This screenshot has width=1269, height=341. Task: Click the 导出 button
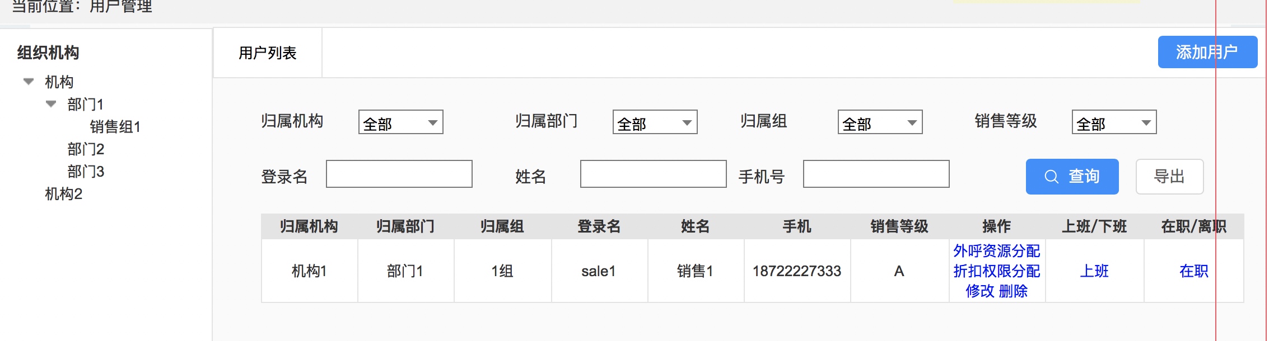[1170, 177]
